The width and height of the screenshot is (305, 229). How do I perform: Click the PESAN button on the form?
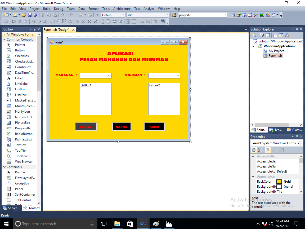(x=86, y=126)
